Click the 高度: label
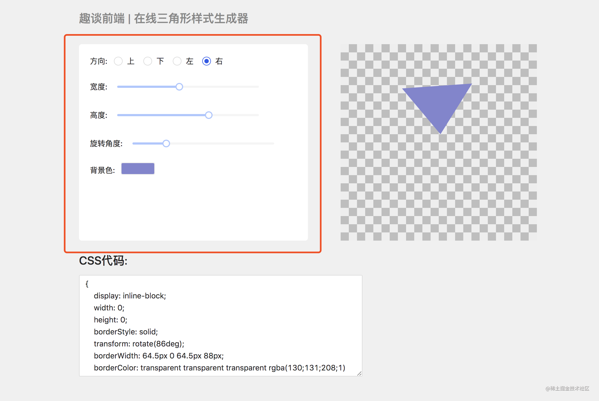This screenshot has width=599, height=401. click(x=99, y=115)
